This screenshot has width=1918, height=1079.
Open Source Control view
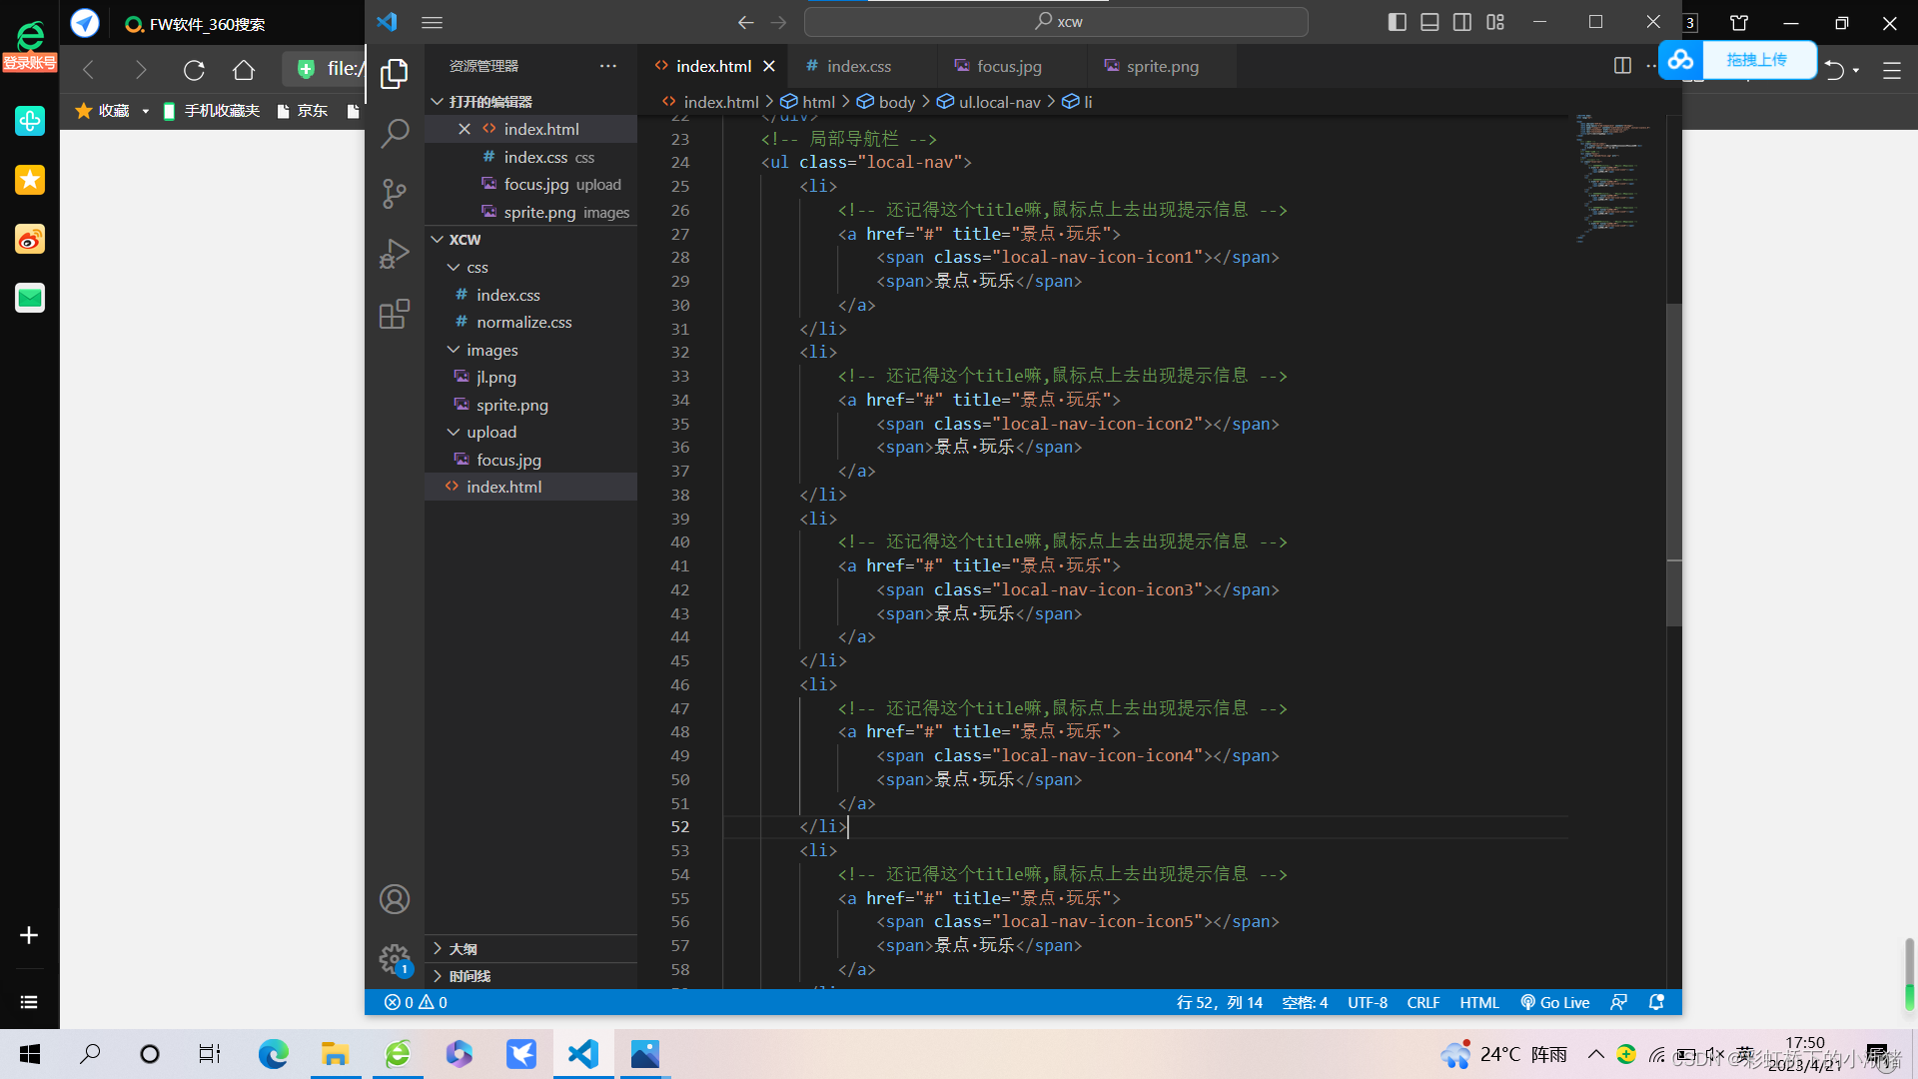tap(395, 193)
